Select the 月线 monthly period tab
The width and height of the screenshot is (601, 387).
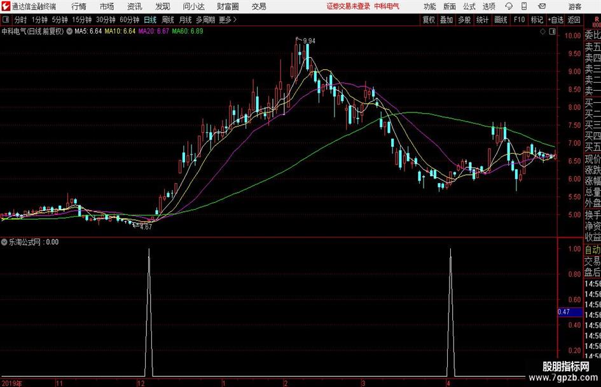185,20
